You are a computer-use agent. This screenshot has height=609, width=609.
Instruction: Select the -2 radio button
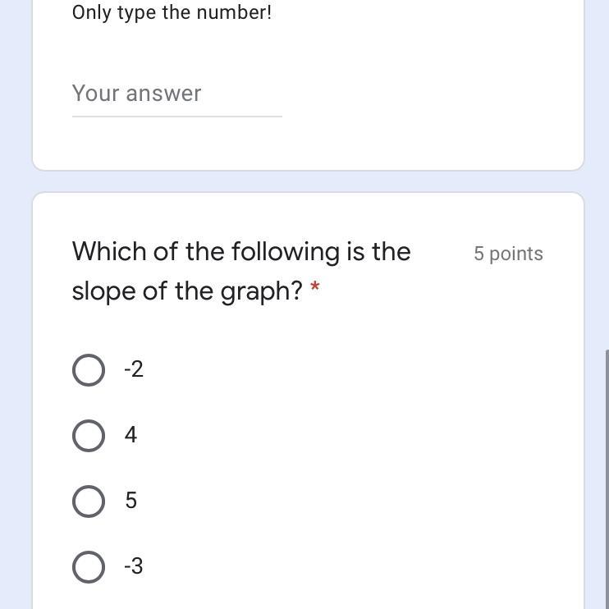click(x=89, y=370)
